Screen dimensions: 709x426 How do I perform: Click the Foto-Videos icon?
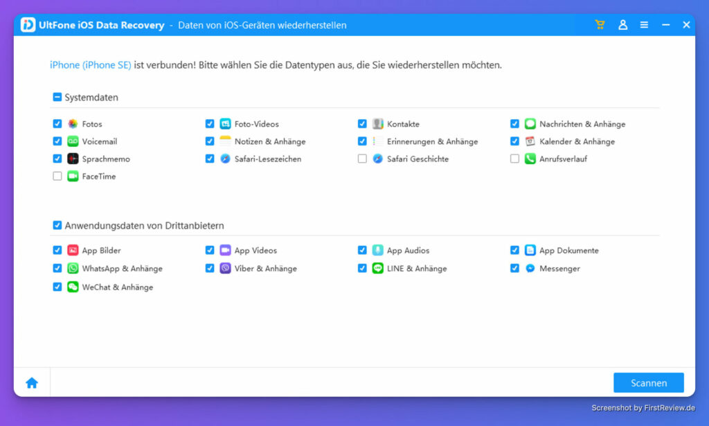tap(225, 124)
